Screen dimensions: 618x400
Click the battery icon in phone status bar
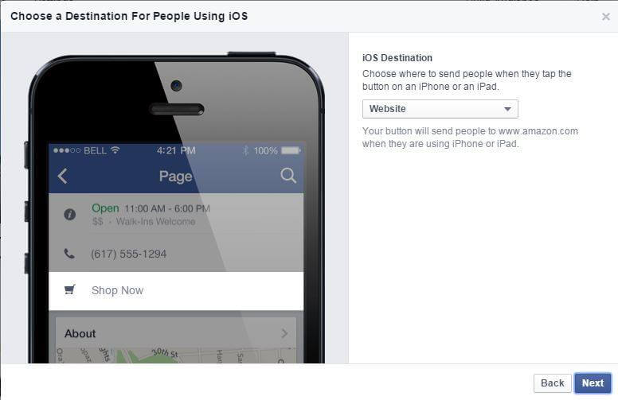pos(291,150)
